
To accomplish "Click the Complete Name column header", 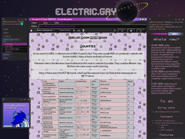I will pyautogui.click(x=83, y=81).
